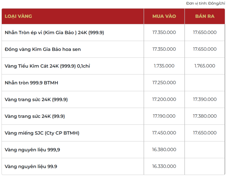Screen dimensions: 227x176
Task: Click the 'Đơn vị tính: Đồng/chỉ' label
Action: (x=205, y=3)
